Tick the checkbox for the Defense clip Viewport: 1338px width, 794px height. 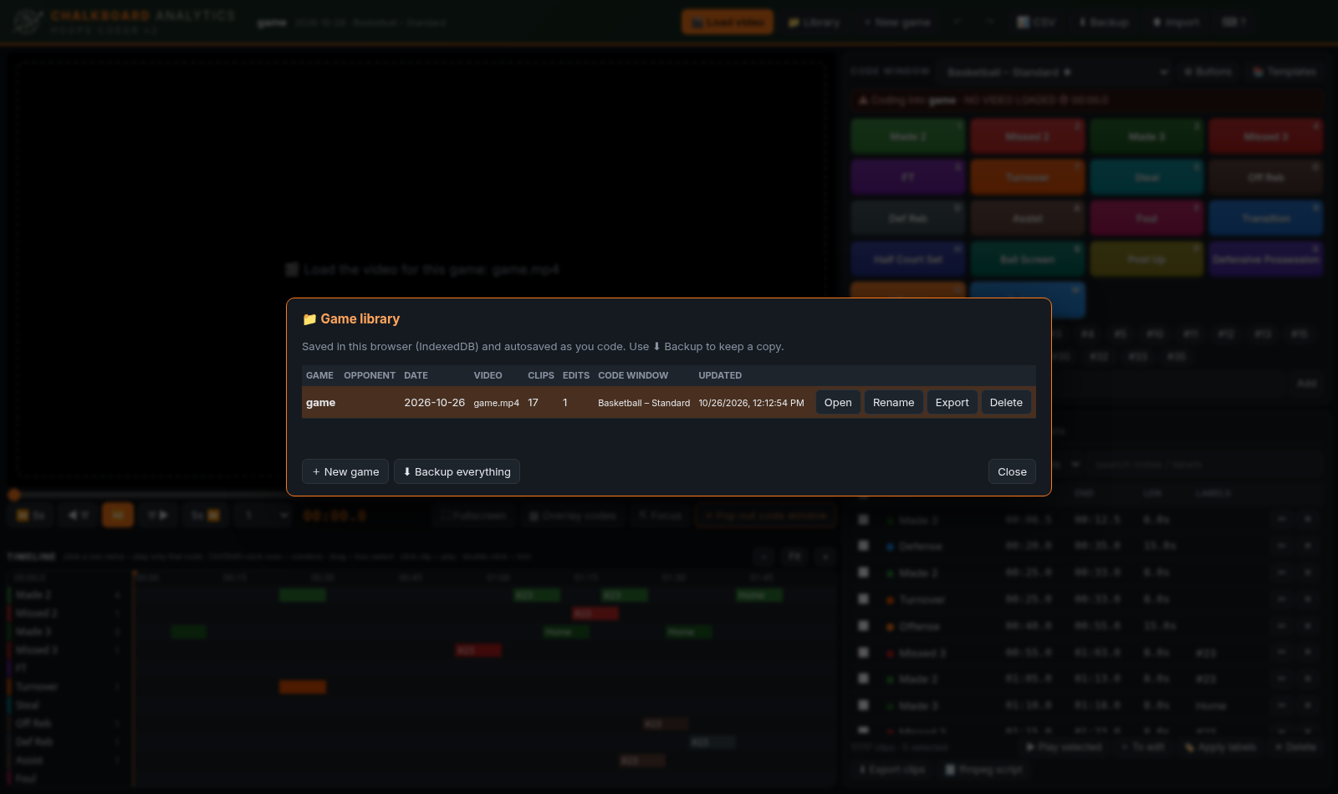[x=864, y=546]
